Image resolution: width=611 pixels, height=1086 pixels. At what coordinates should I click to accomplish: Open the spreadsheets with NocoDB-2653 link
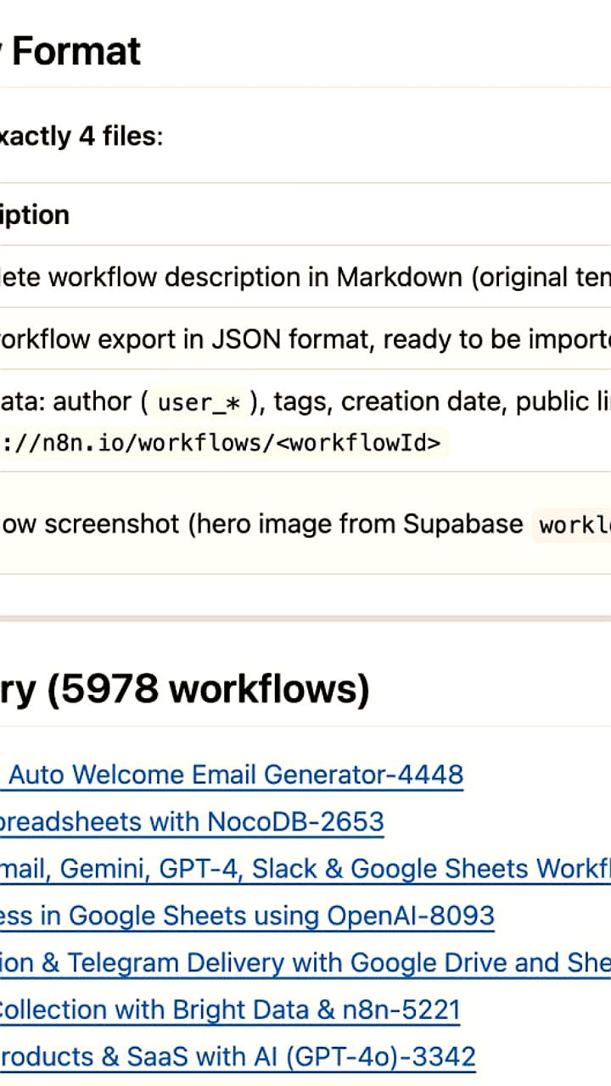[x=191, y=821]
